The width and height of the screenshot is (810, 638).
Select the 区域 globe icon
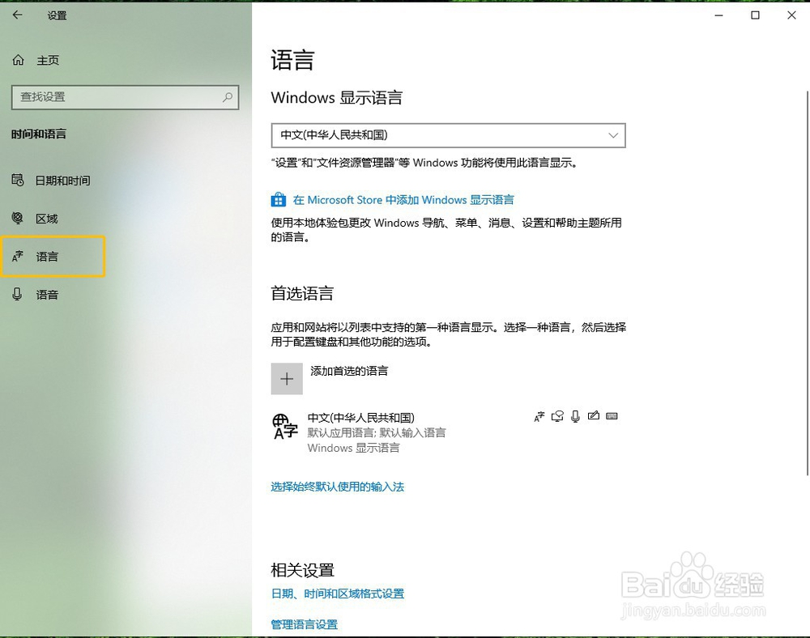[x=18, y=219]
